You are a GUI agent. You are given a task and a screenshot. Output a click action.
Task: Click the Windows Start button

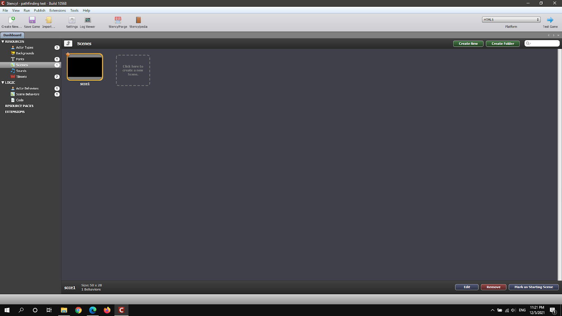(x=7, y=310)
